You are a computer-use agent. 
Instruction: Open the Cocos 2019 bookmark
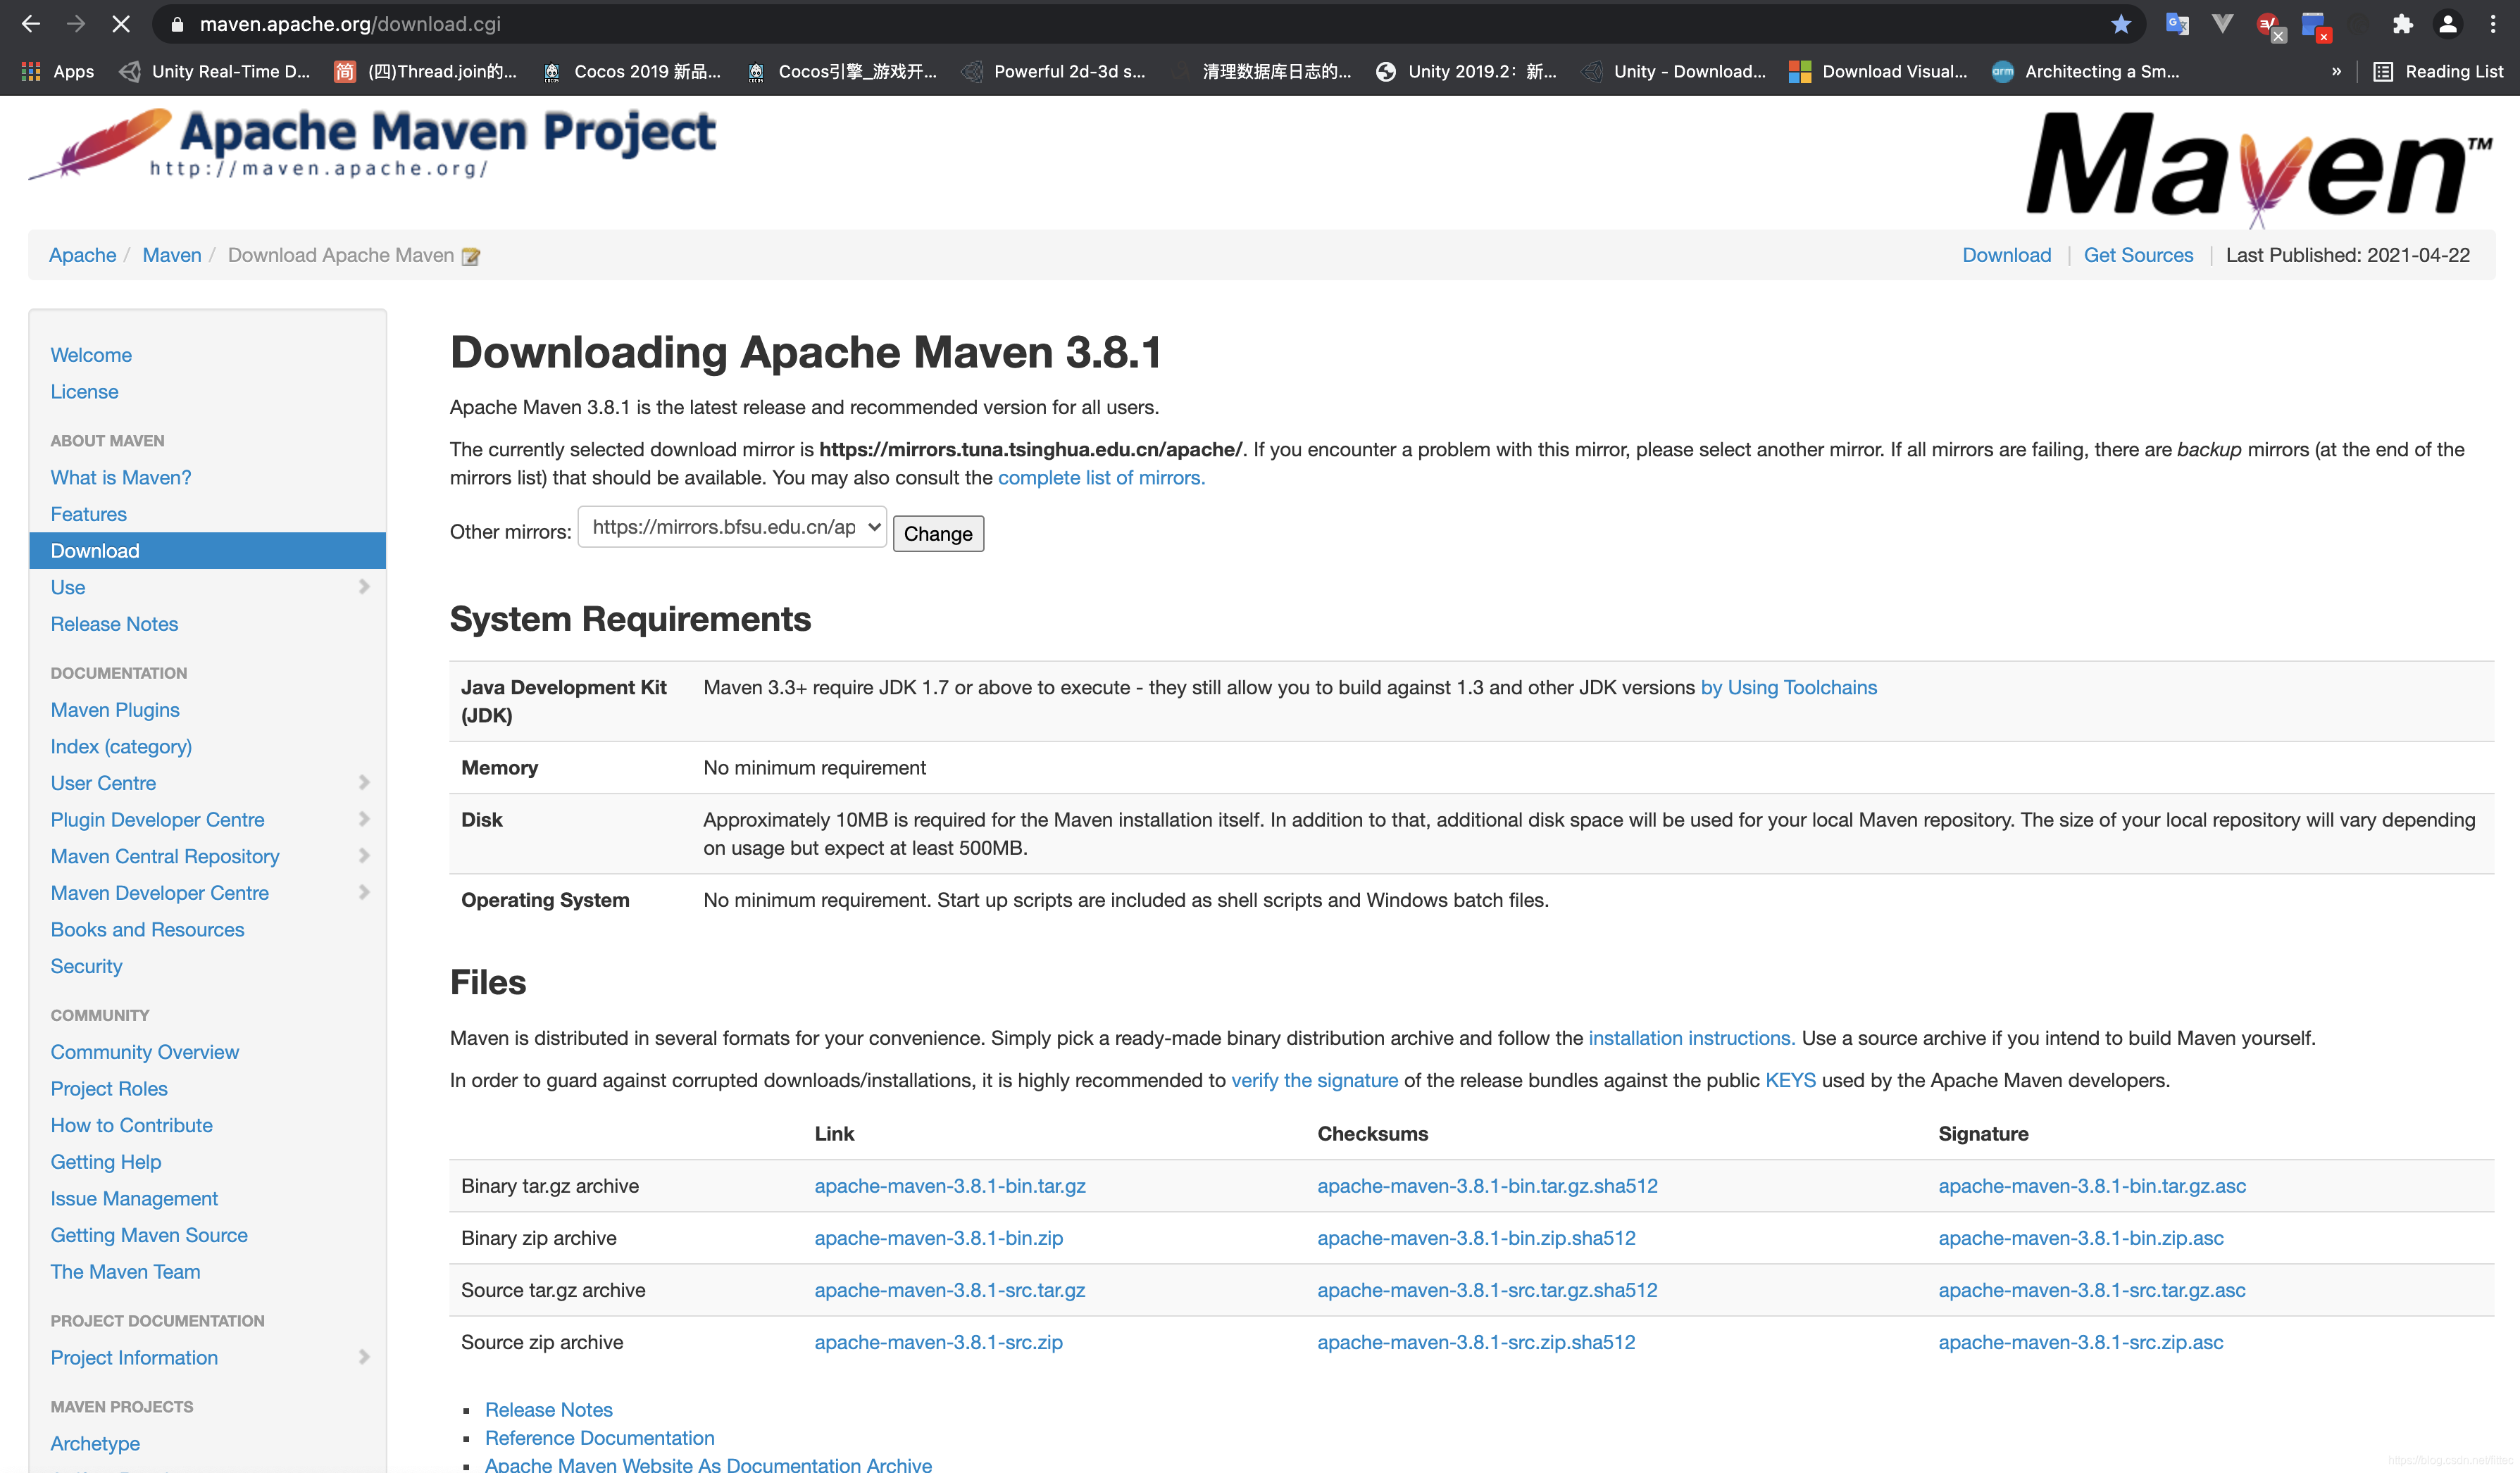coord(632,71)
